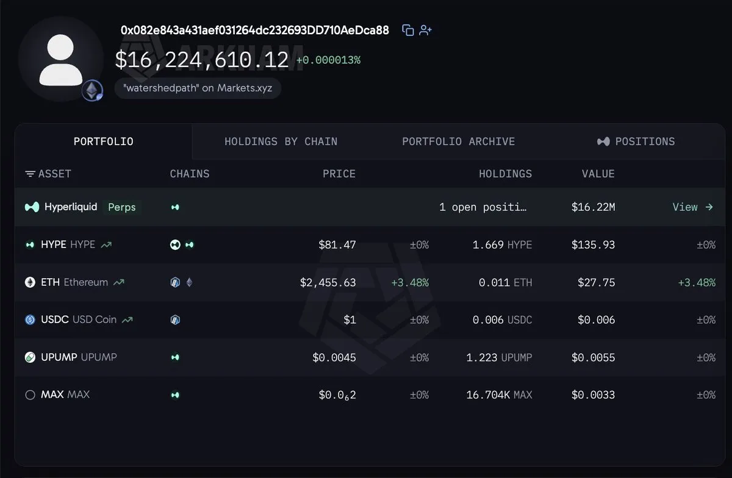Open the HOLDINGS BY CHAIN tab

(x=281, y=141)
